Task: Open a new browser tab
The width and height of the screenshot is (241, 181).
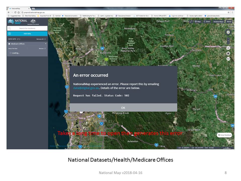Action: 33,9
